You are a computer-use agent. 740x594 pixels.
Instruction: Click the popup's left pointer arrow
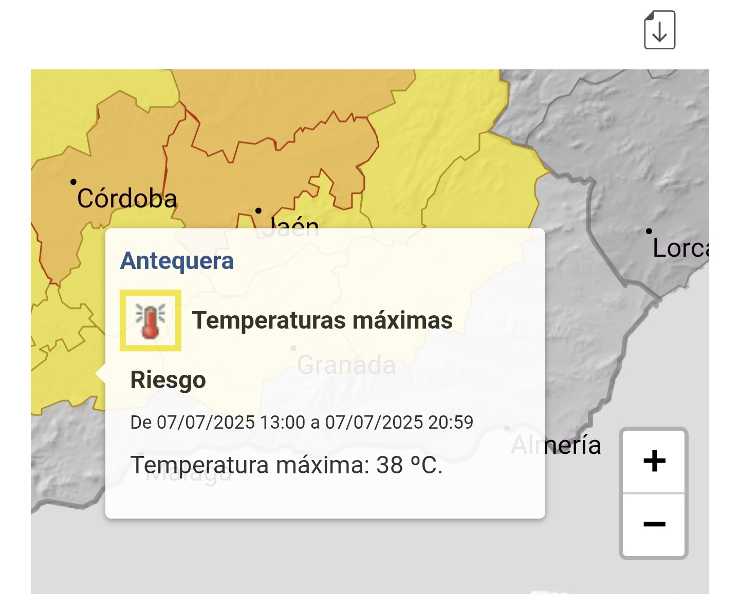[x=101, y=374]
